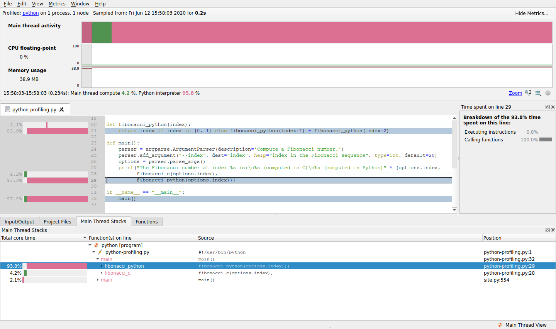Screen dimensions: 556x329
Task: Close the Main Thread Stacks panel
Action: click(x=553, y=230)
